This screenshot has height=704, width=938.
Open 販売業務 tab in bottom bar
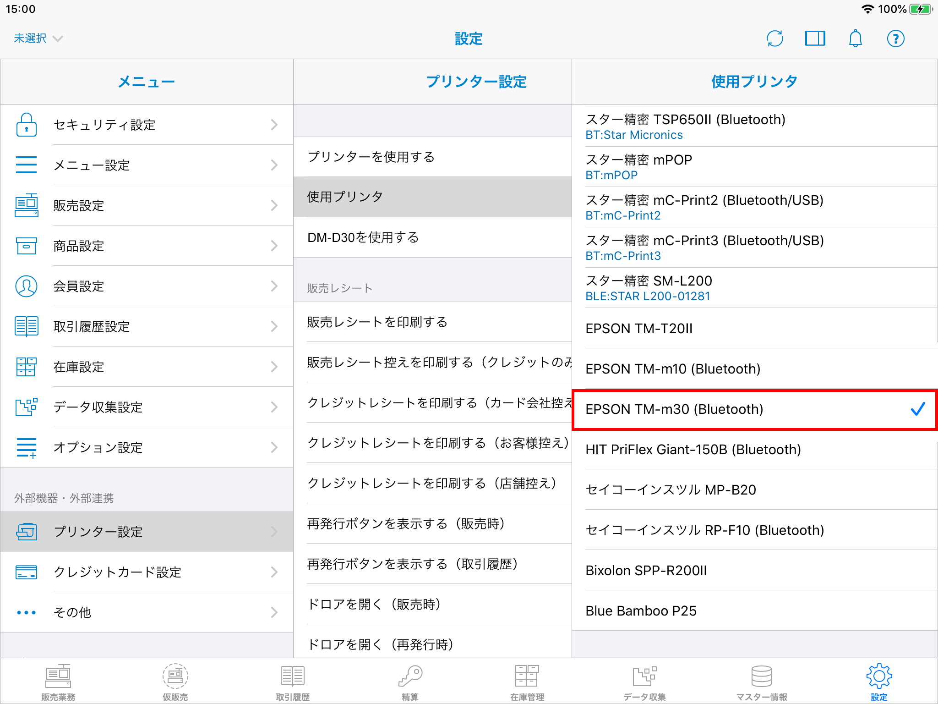58,682
